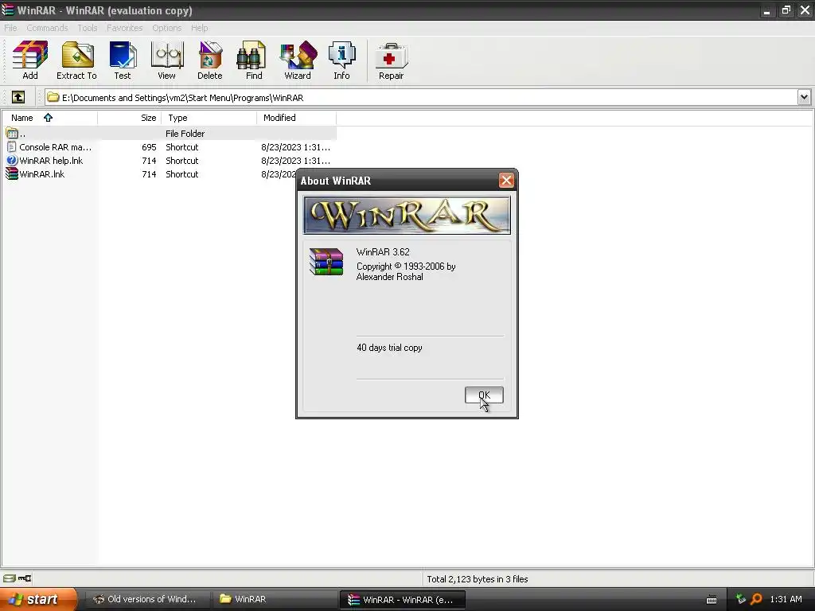Open the Options menu
Screen dimensions: 815x611
(167, 28)
